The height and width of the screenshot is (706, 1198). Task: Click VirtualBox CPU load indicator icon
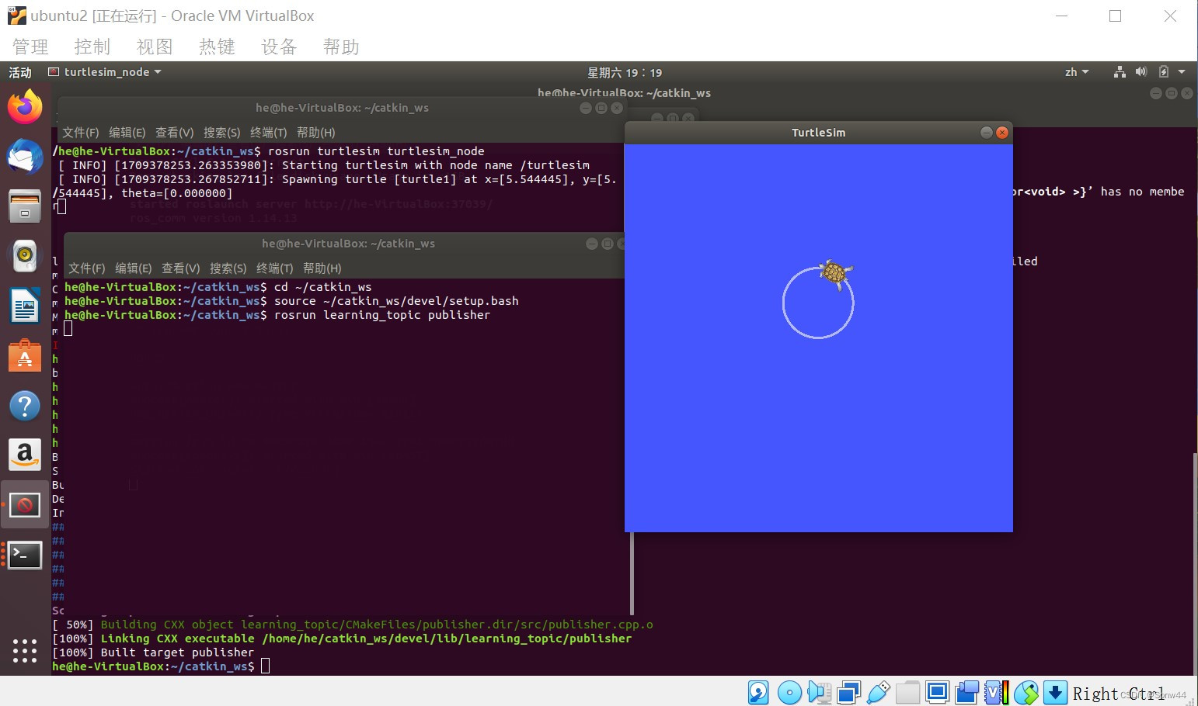point(996,692)
